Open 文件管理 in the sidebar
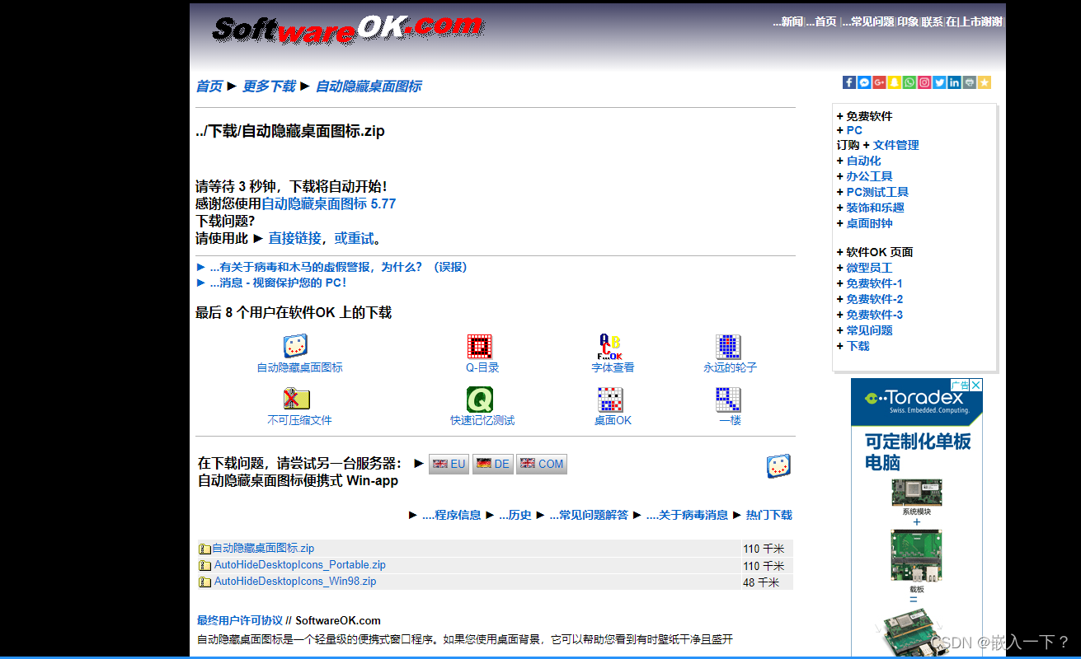 tap(896, 145)
